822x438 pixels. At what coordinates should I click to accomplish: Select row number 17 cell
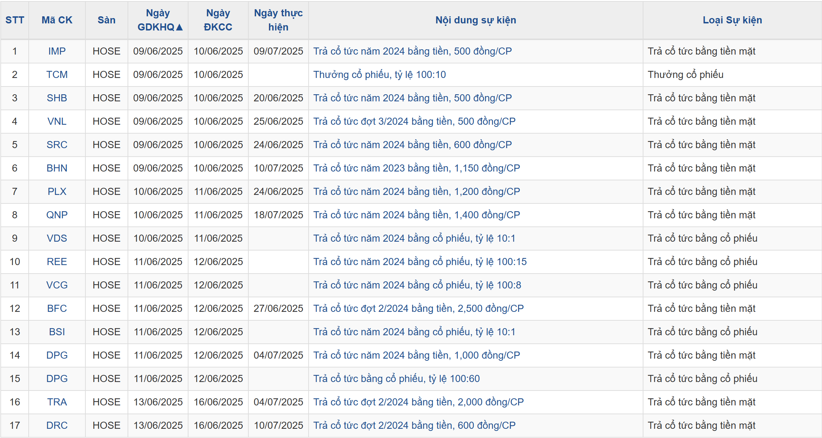tap(15, 425)
